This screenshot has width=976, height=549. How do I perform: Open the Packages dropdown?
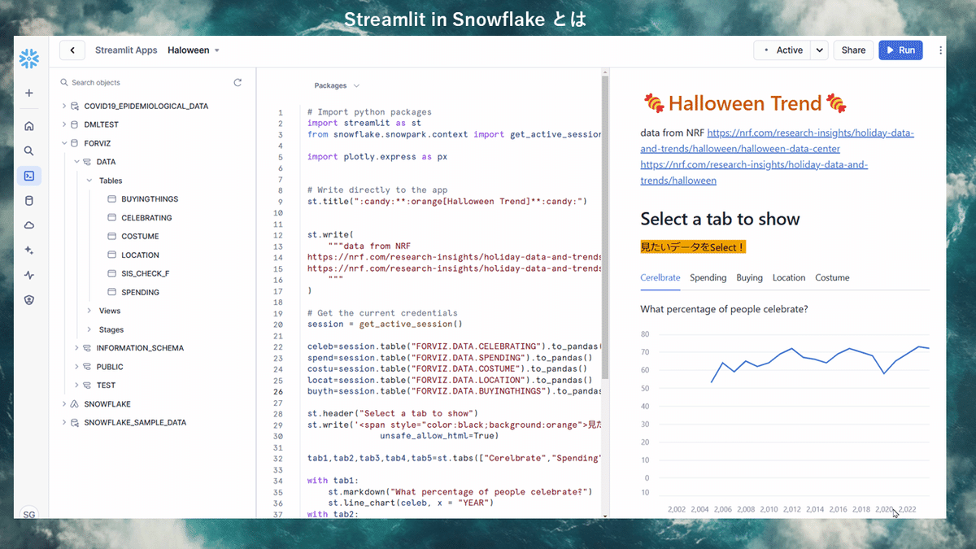[337, 85]
